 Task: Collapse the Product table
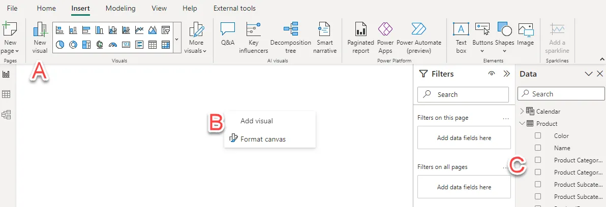522,123
